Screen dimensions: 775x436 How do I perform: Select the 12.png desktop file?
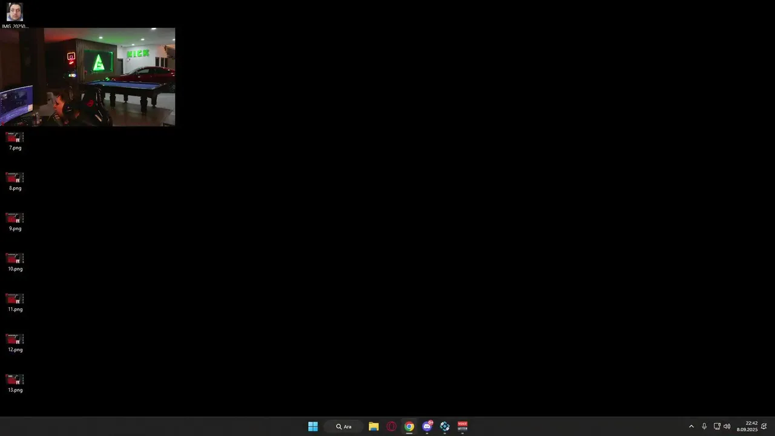point(15,343)
